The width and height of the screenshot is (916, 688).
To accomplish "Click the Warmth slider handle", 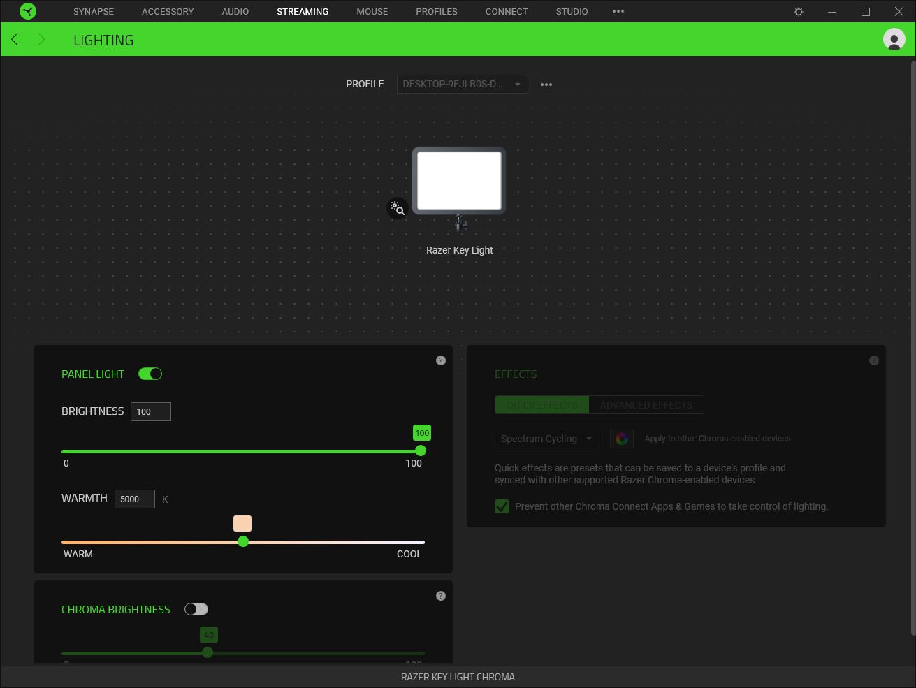I will [243, 541].
